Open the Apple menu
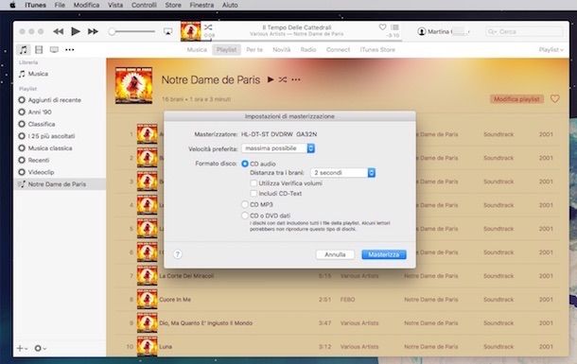Screen dimensions: 577x364 [12, 5]
